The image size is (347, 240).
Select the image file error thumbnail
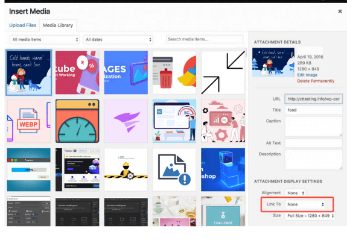pyautogui.click(x=174, y=169)
